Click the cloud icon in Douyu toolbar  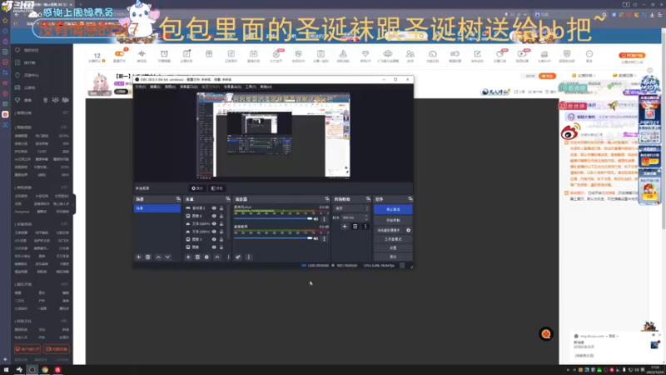click(x=388, y=54)
